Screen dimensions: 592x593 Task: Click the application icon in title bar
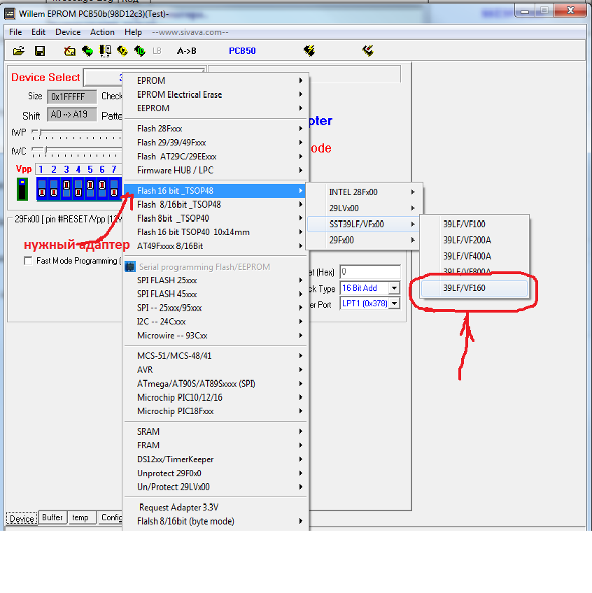pos(10,14)
